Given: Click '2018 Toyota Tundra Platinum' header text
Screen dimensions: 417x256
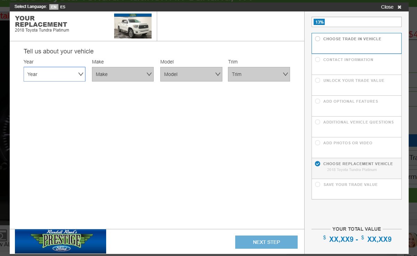Looking at the screenshot, I should (42, 30).
